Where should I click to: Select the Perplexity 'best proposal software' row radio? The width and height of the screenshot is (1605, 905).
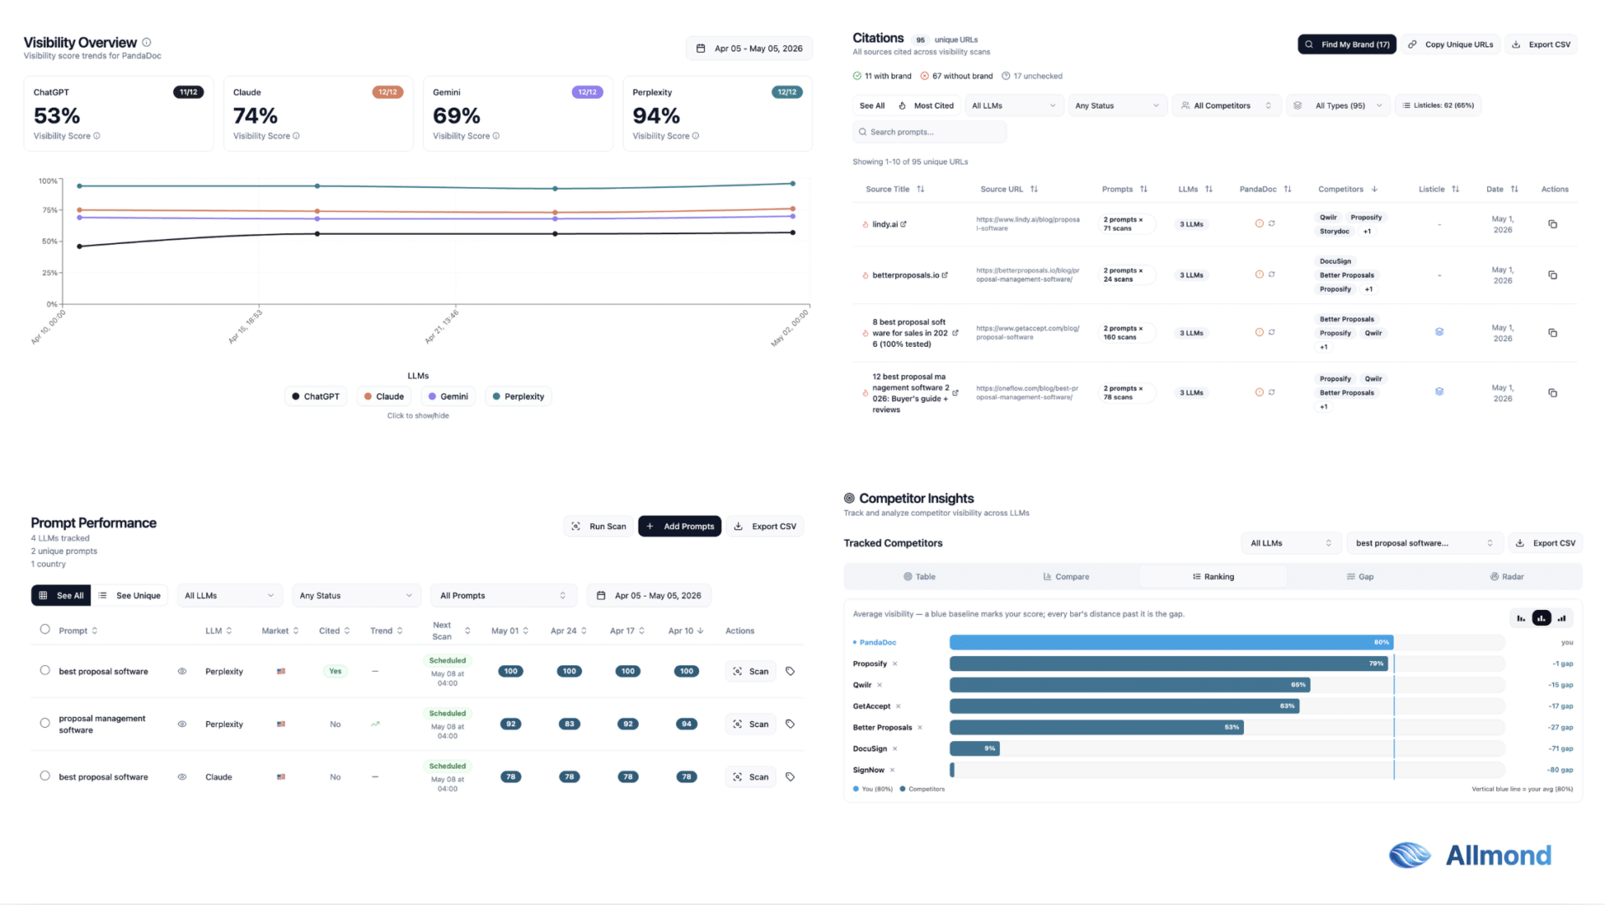(45, 670)
